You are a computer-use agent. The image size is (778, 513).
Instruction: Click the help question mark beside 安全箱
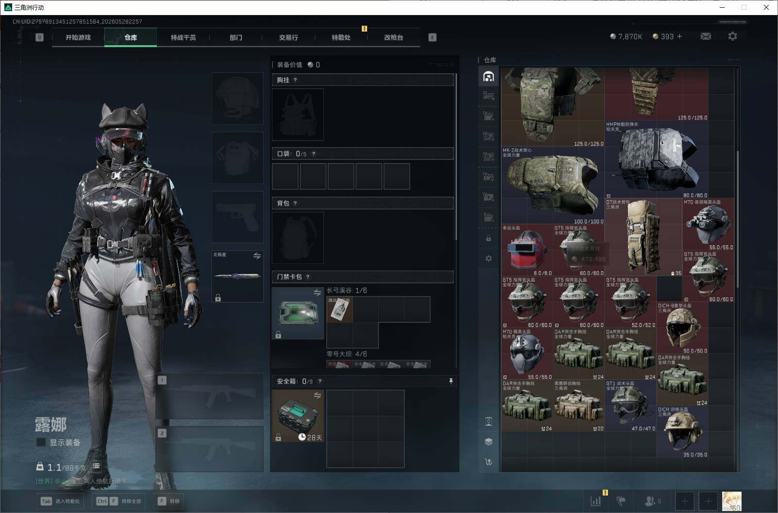click(x=320, y=381)
